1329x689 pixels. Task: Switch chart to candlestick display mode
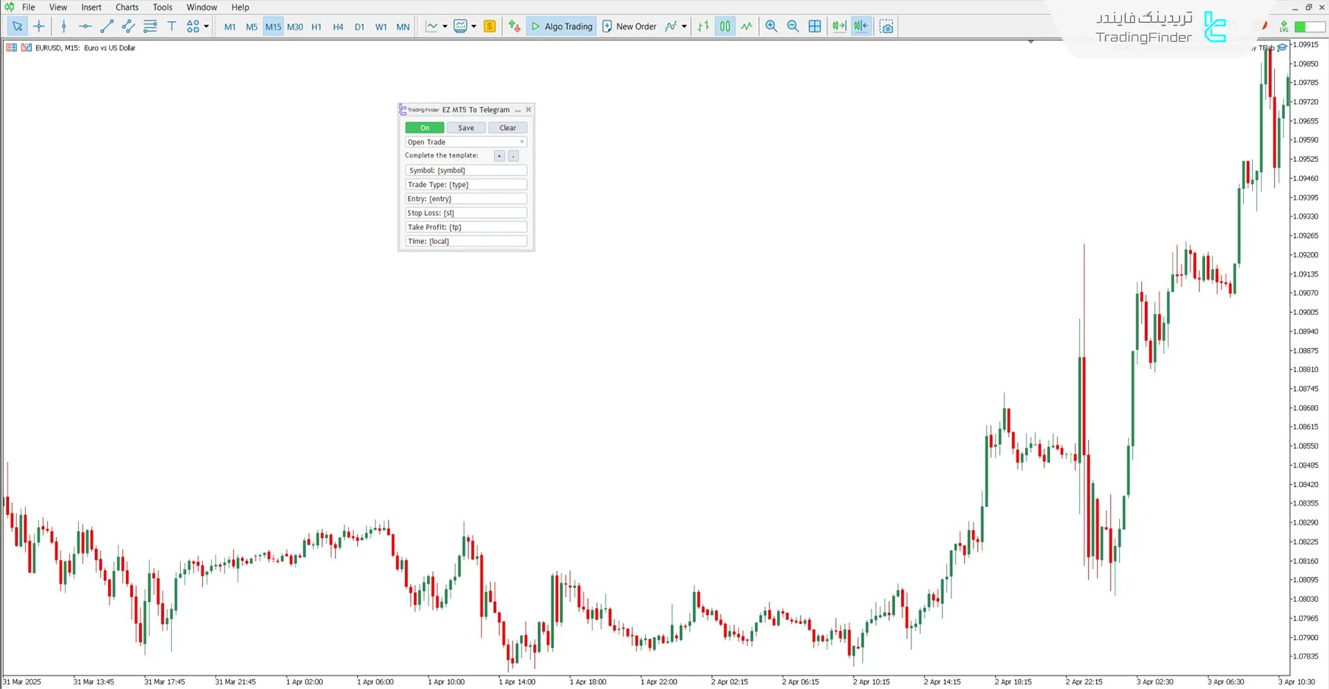tap(724, 26)
